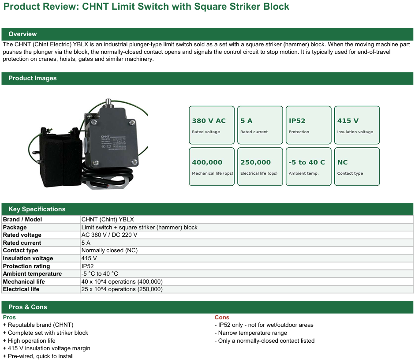Screen dimensions: 415x363
Task: Click the -5 to 40 C ambient temp card
Action: (x=308, y=167)
